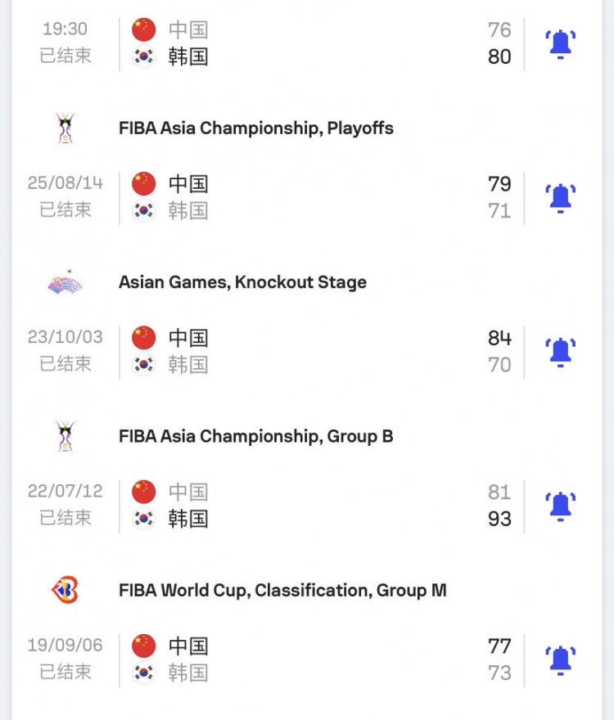Open FIBA Asia Championship, Playoffs league

(x=255, y=128)
